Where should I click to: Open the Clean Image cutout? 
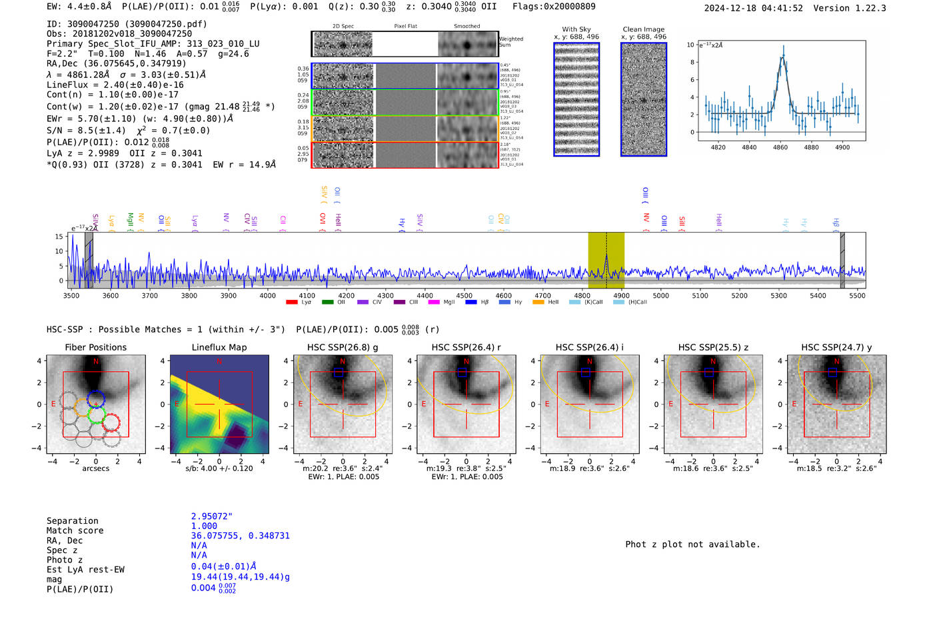tap(644, 99)
